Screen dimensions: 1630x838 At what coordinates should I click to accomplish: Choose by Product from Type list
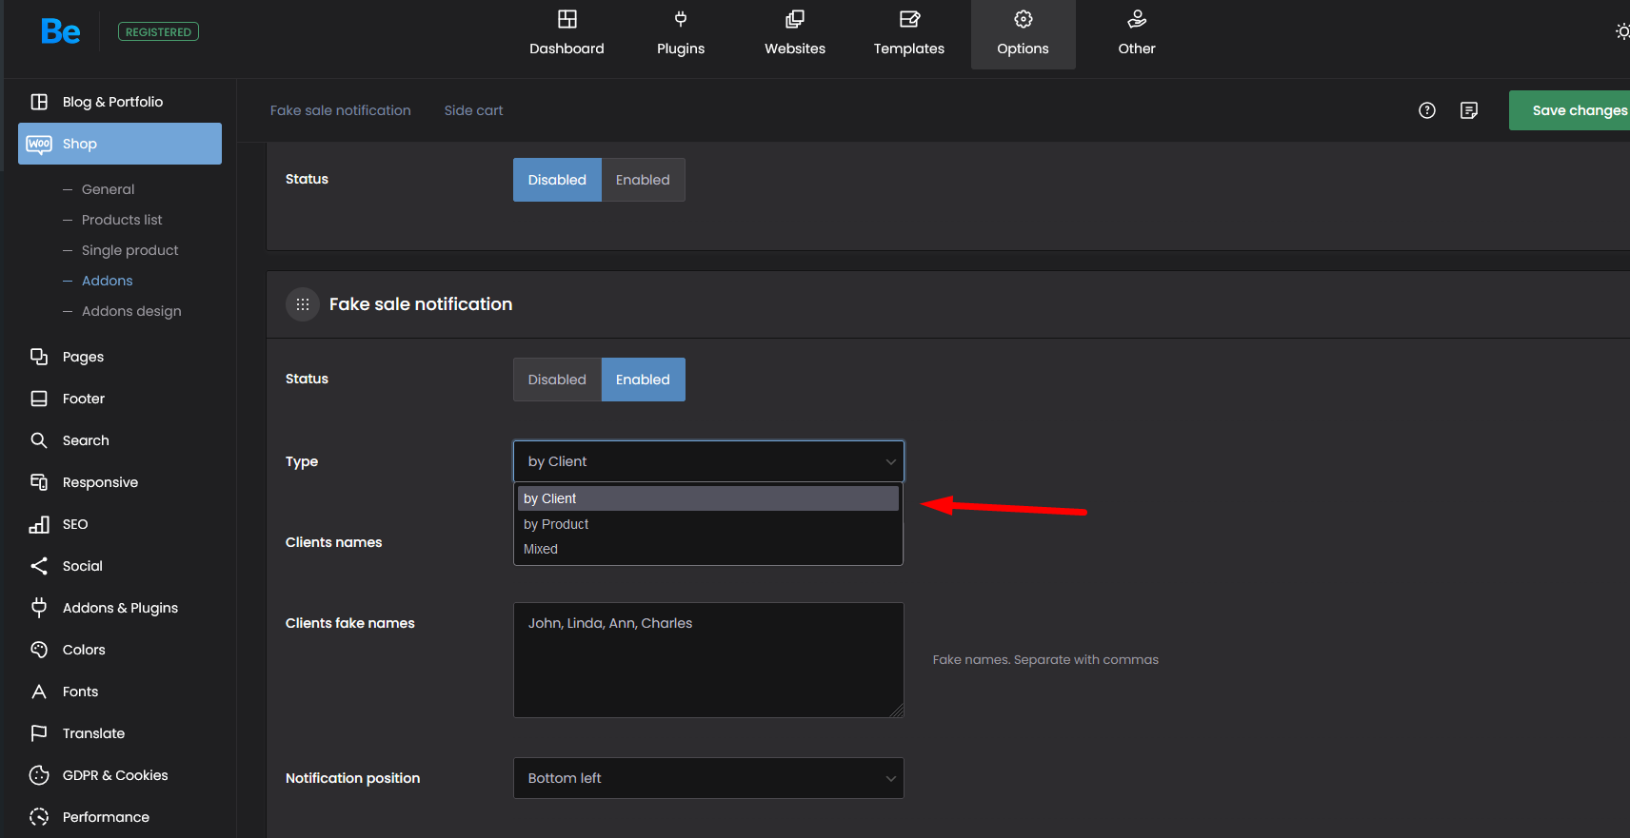[x=708, y=524]
